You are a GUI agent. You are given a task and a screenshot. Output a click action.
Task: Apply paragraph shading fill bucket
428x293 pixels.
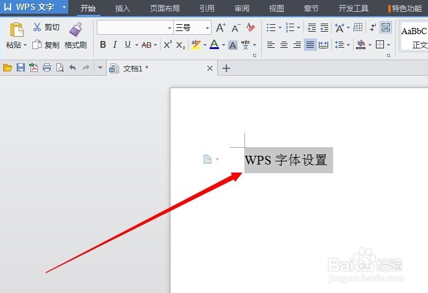[x=360, y=45]
